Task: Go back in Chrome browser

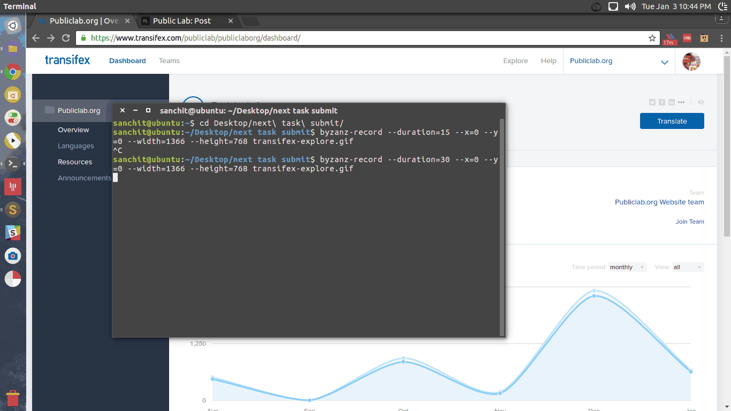Action: coord(36,38)
